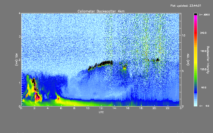213x133 pixels.
Task: Click the '3' tick on the km axis
Action: (20, 36)
